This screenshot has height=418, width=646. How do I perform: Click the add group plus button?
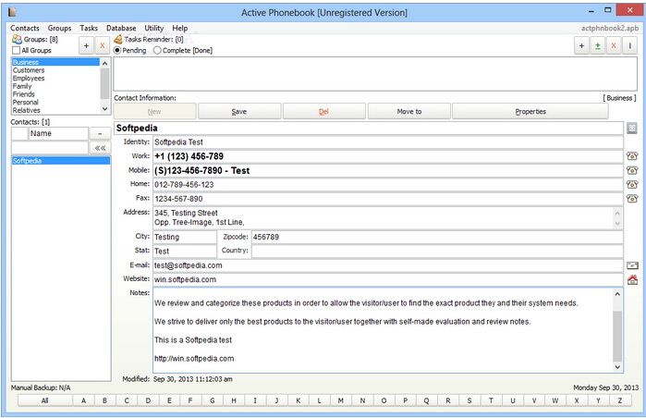click(86, 45)
